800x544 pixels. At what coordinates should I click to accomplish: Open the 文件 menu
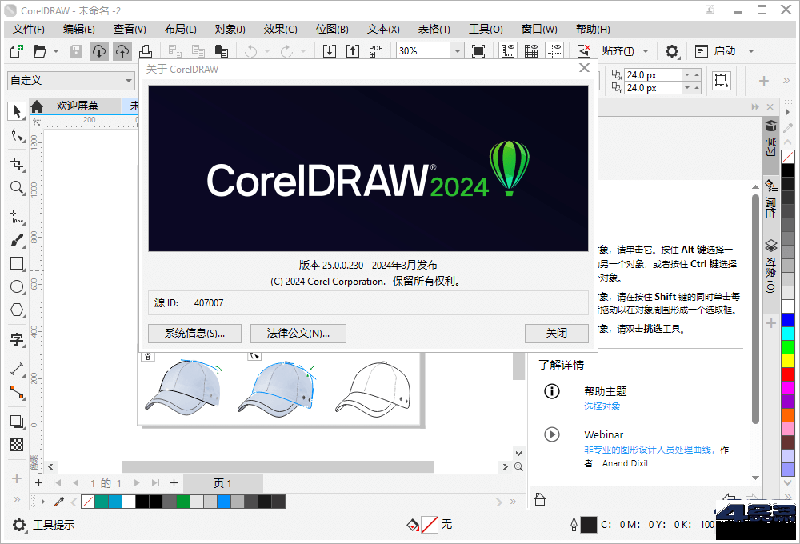26,29
